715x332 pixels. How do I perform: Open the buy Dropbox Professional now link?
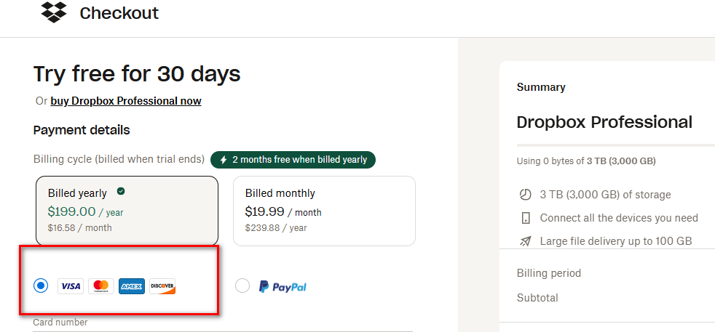(x=126, y=101)
